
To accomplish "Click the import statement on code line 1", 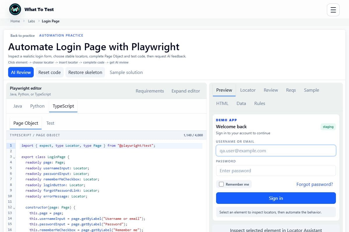I will [88, 146].
